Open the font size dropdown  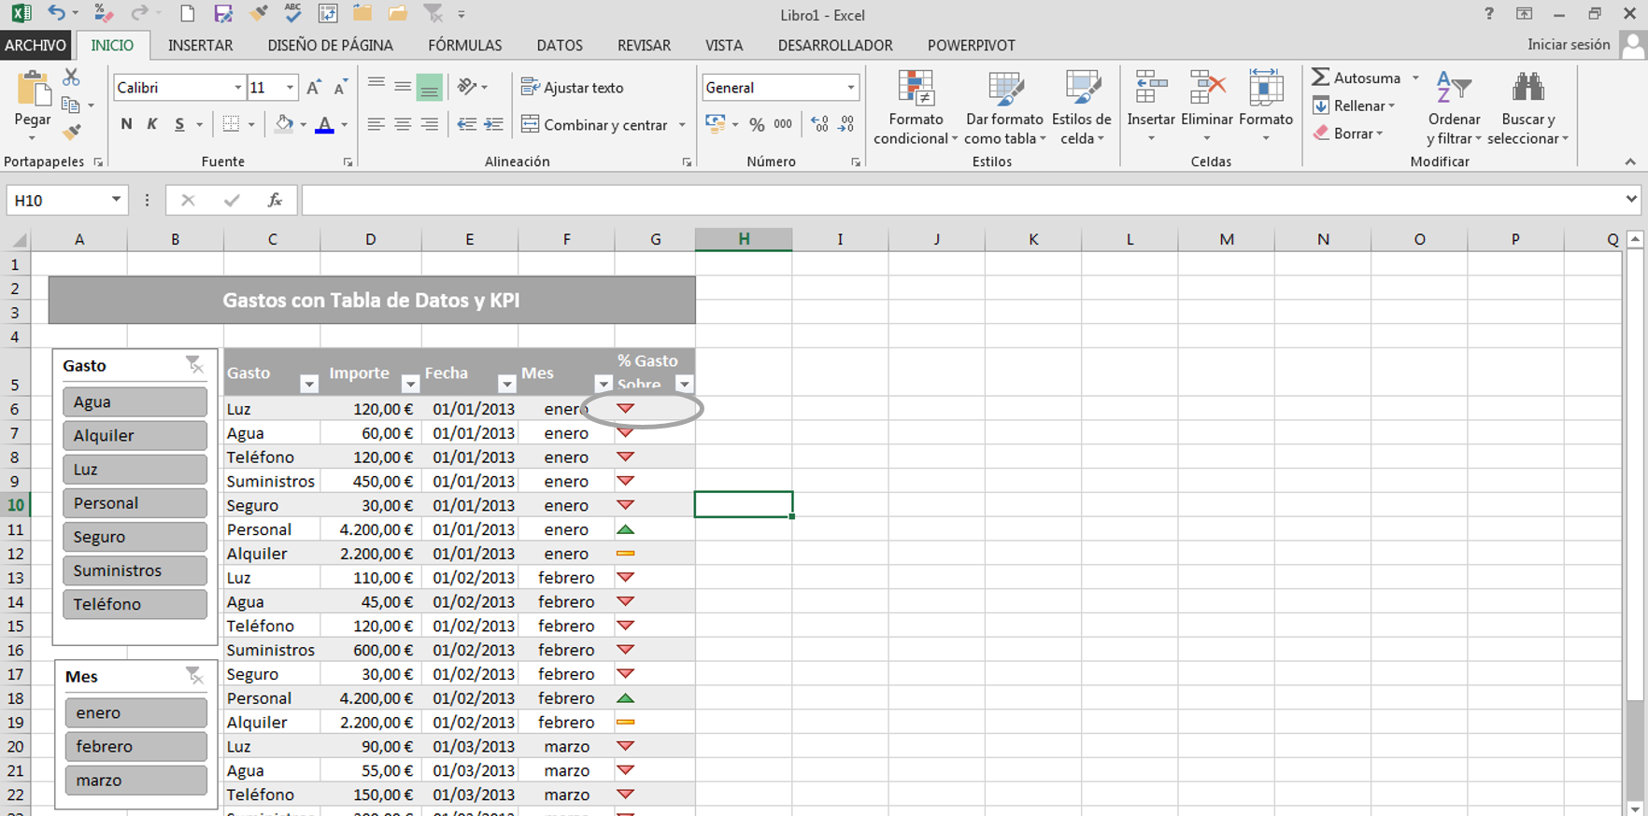[290, 88]
